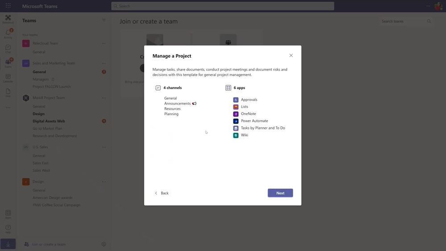The height and width of the screenshot is (251, 446).
Task: Click the top Search box
Action: [x=223, y=6]
